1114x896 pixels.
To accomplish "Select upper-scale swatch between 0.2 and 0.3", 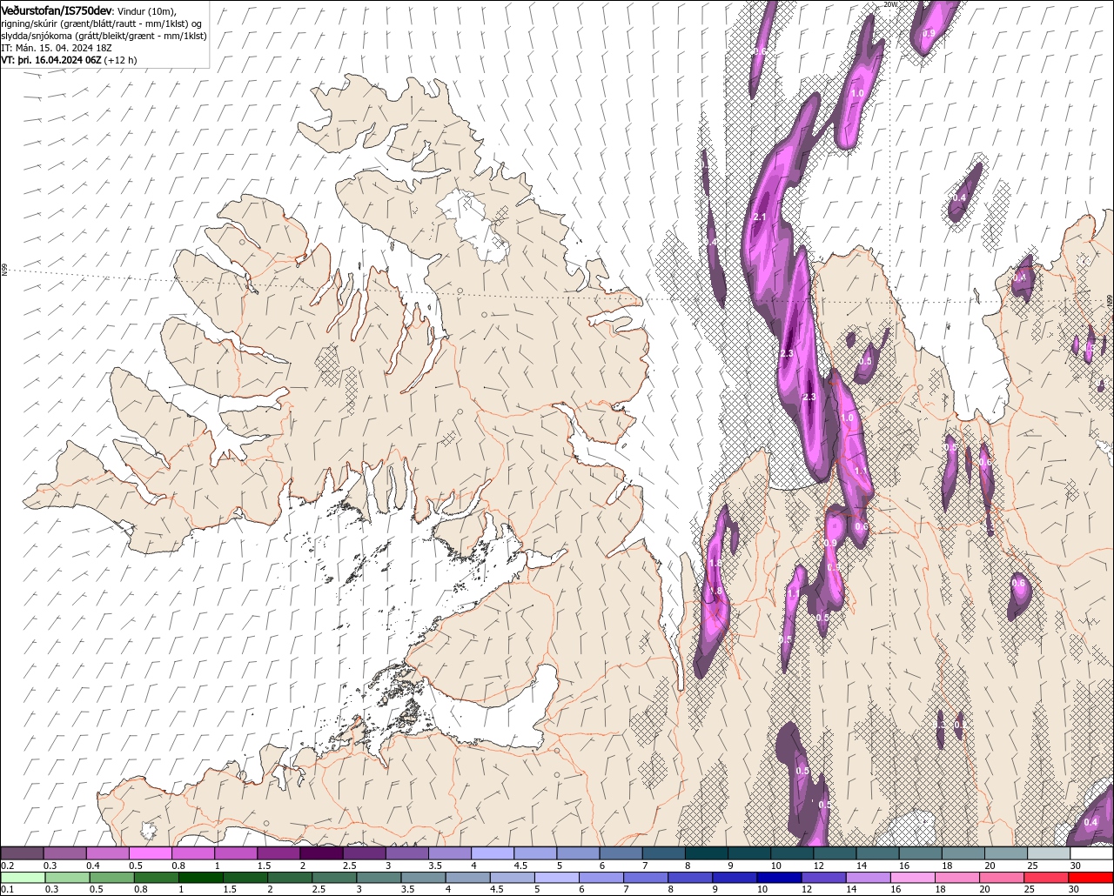I will (22, 853).
